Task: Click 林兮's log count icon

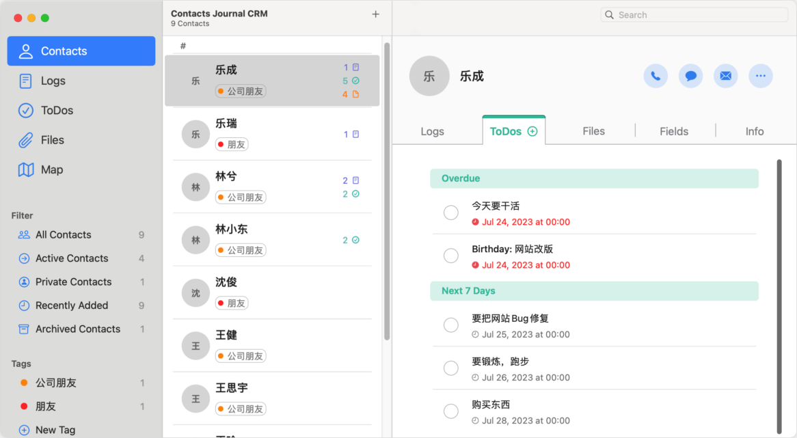Action: click(x=356, y=180)
